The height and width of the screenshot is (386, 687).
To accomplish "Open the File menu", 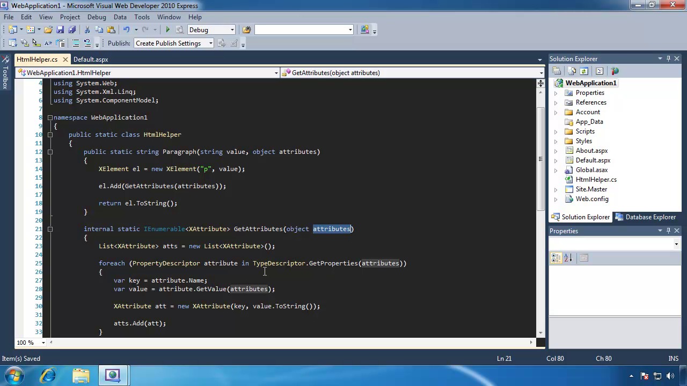I will 9,17.
